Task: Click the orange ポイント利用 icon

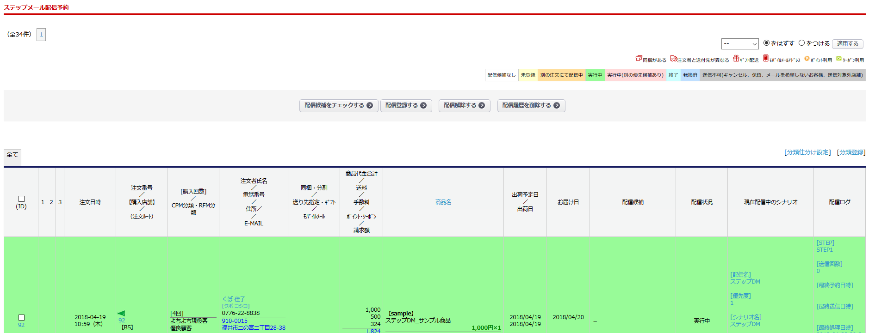Action: (807, 59)
